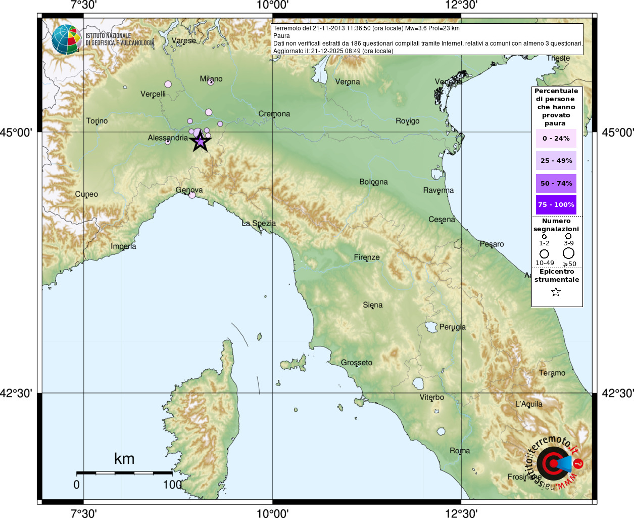Click the Firenze city label

click(x=367, y=257)
